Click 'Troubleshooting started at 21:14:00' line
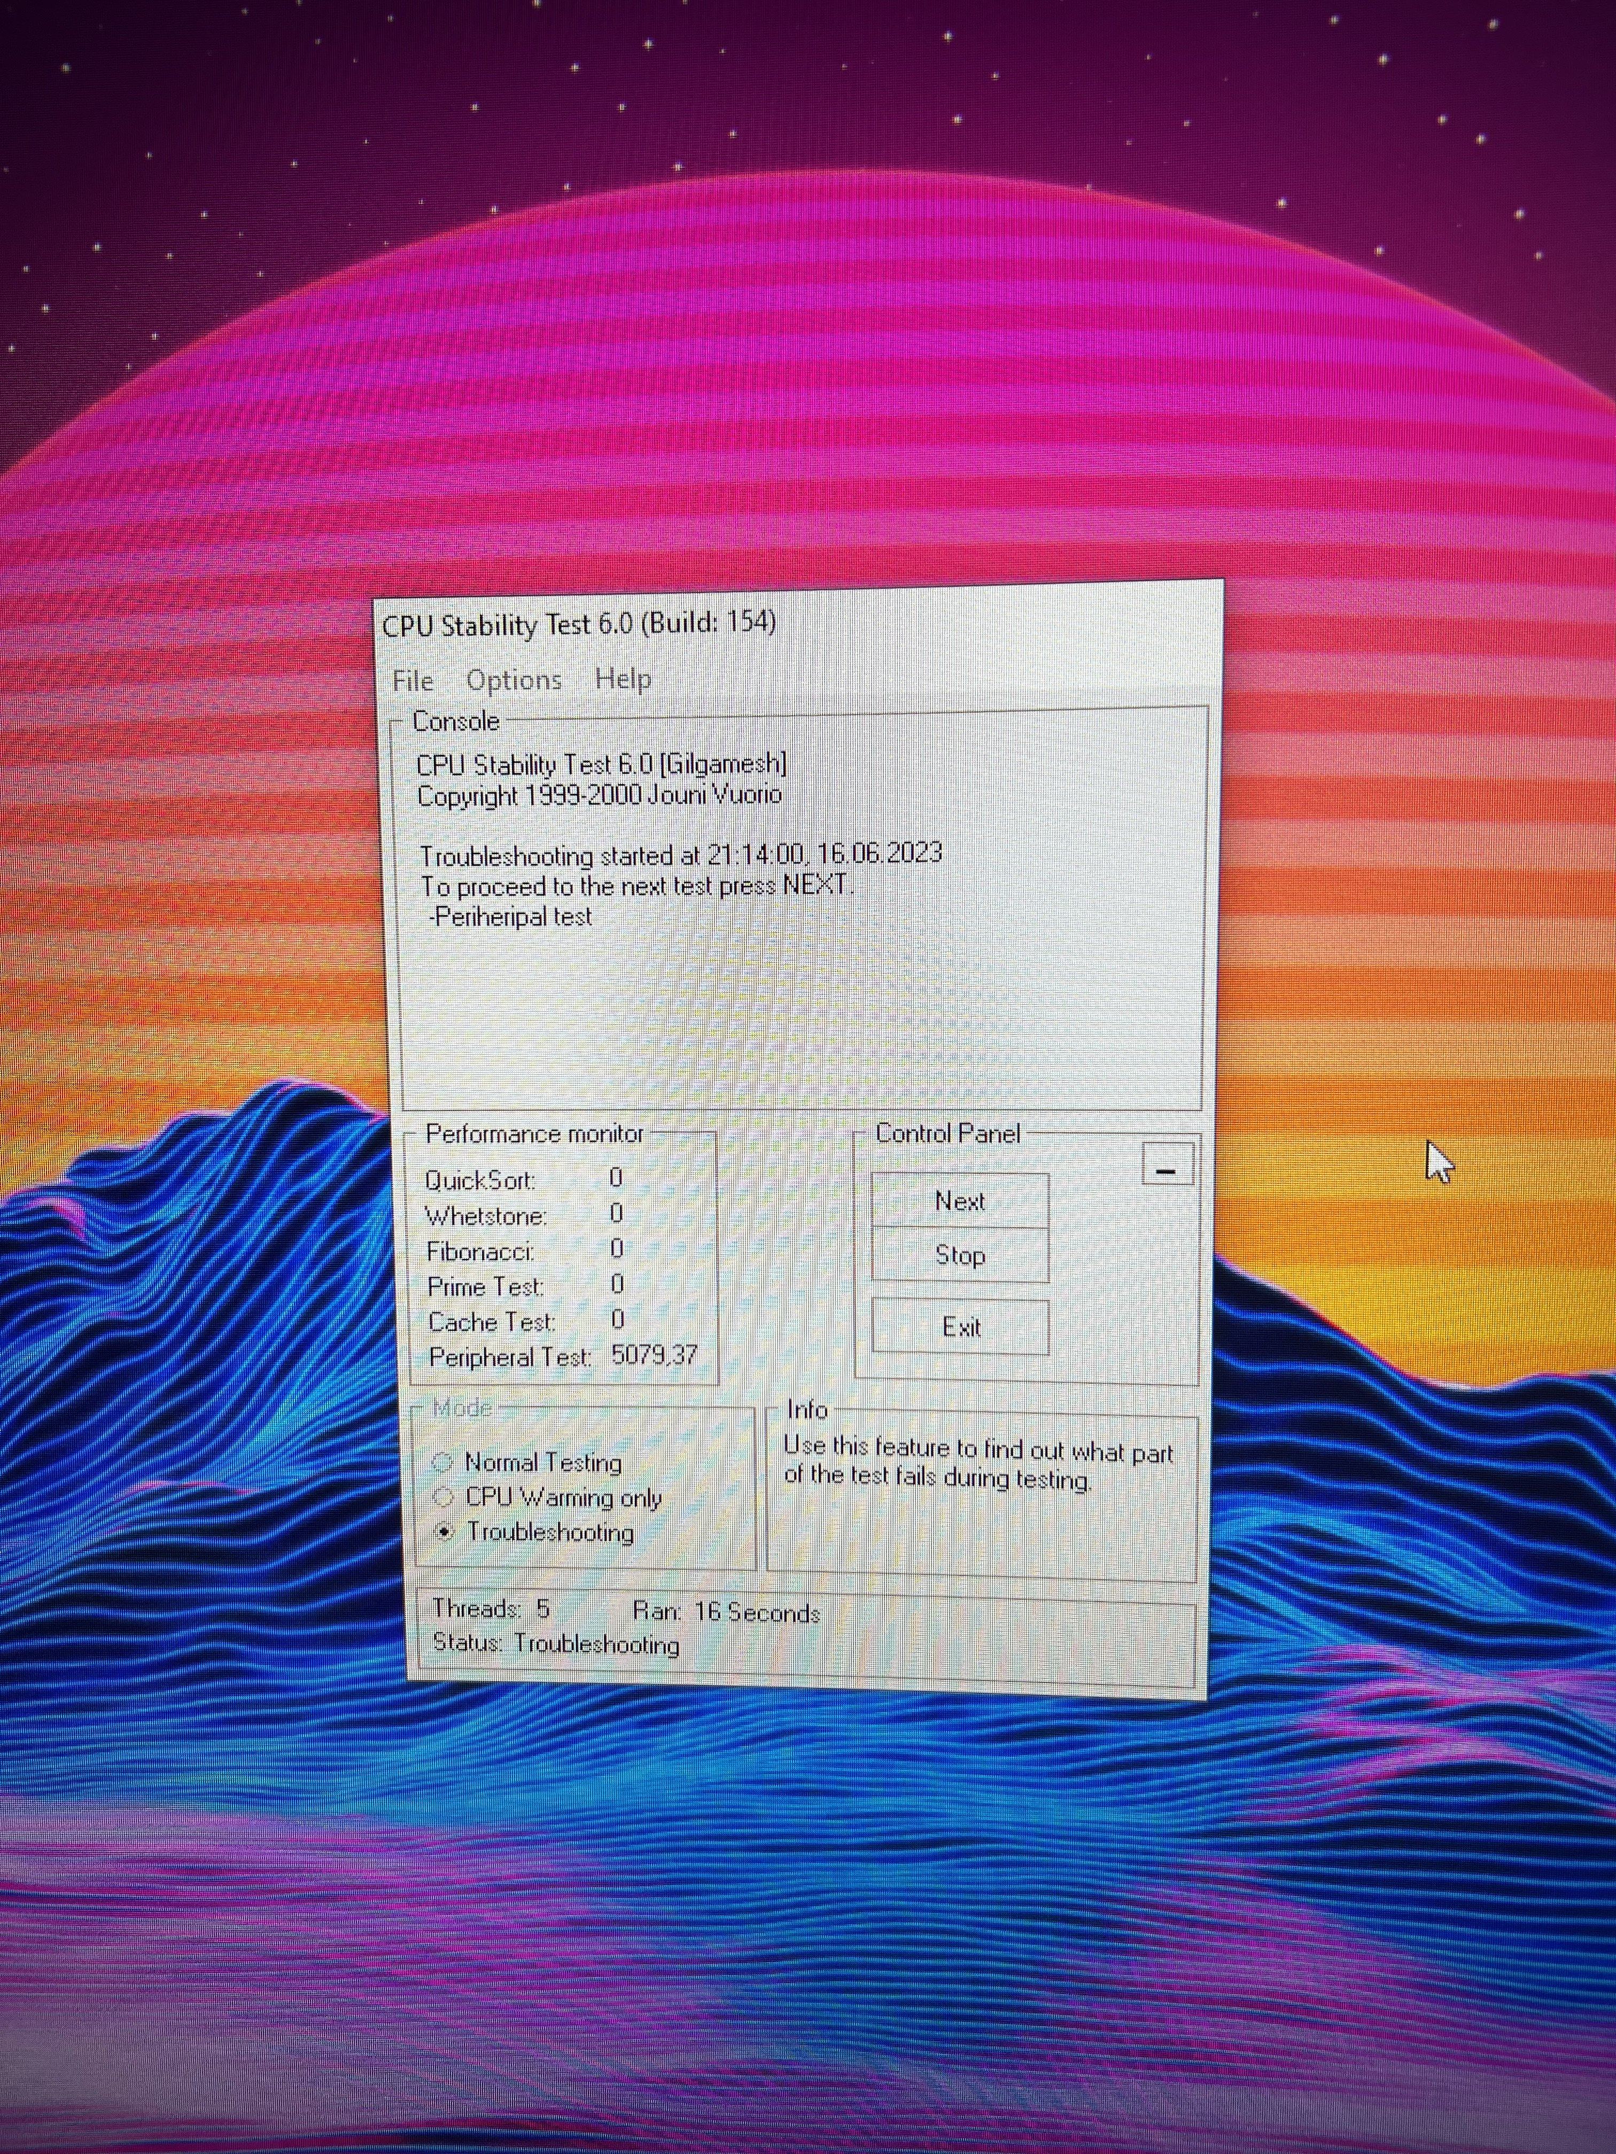 681,854
